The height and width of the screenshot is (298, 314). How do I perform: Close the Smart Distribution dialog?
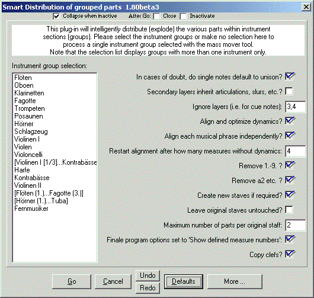point(306,7)
